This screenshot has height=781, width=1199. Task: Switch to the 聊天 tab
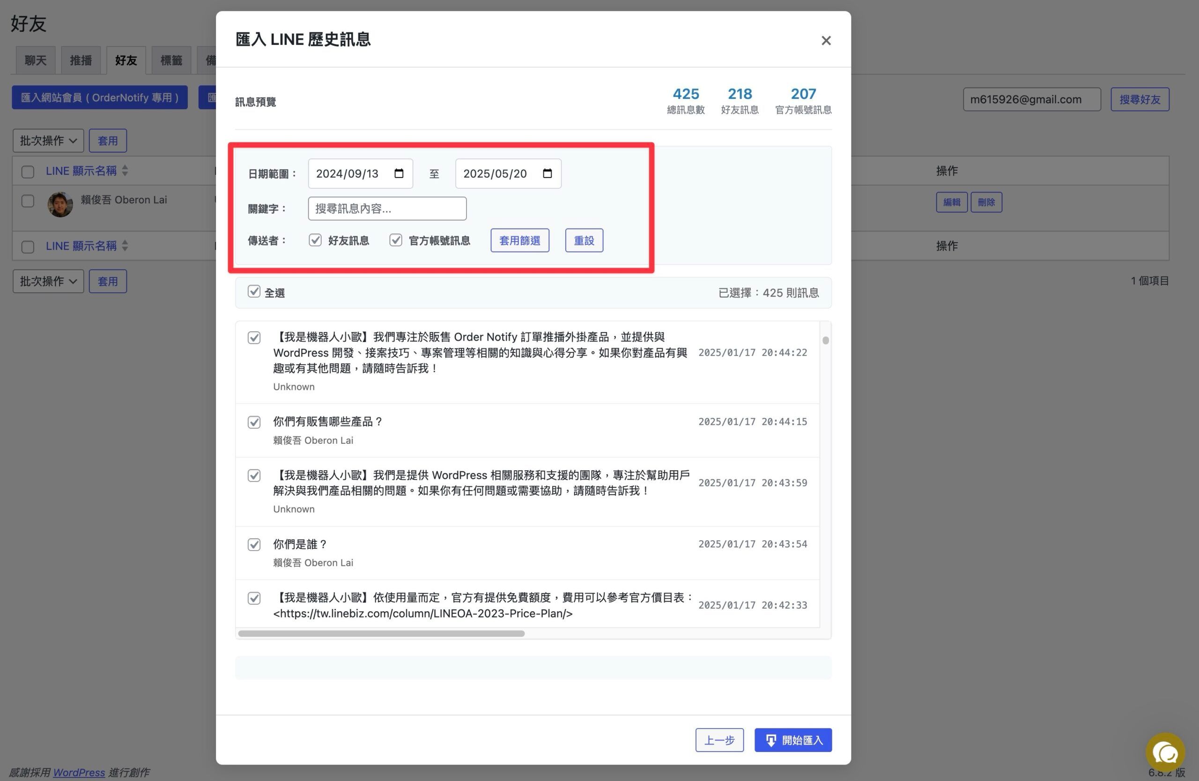pos(36,61)
